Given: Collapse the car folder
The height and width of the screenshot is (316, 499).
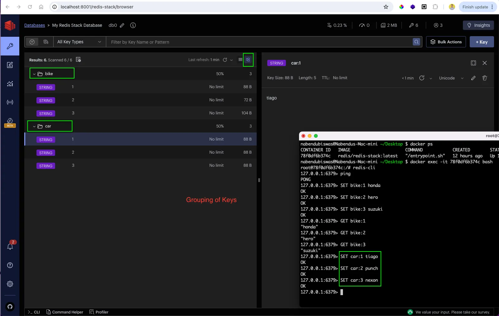Looking at the screenshot, I should click(34, 126).
